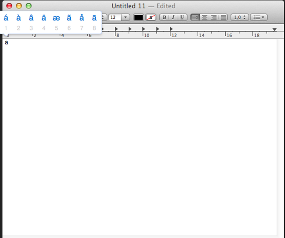This screenshot has height=238, width=285.
Task: Center align the text
Action: (x=204, y=17)
